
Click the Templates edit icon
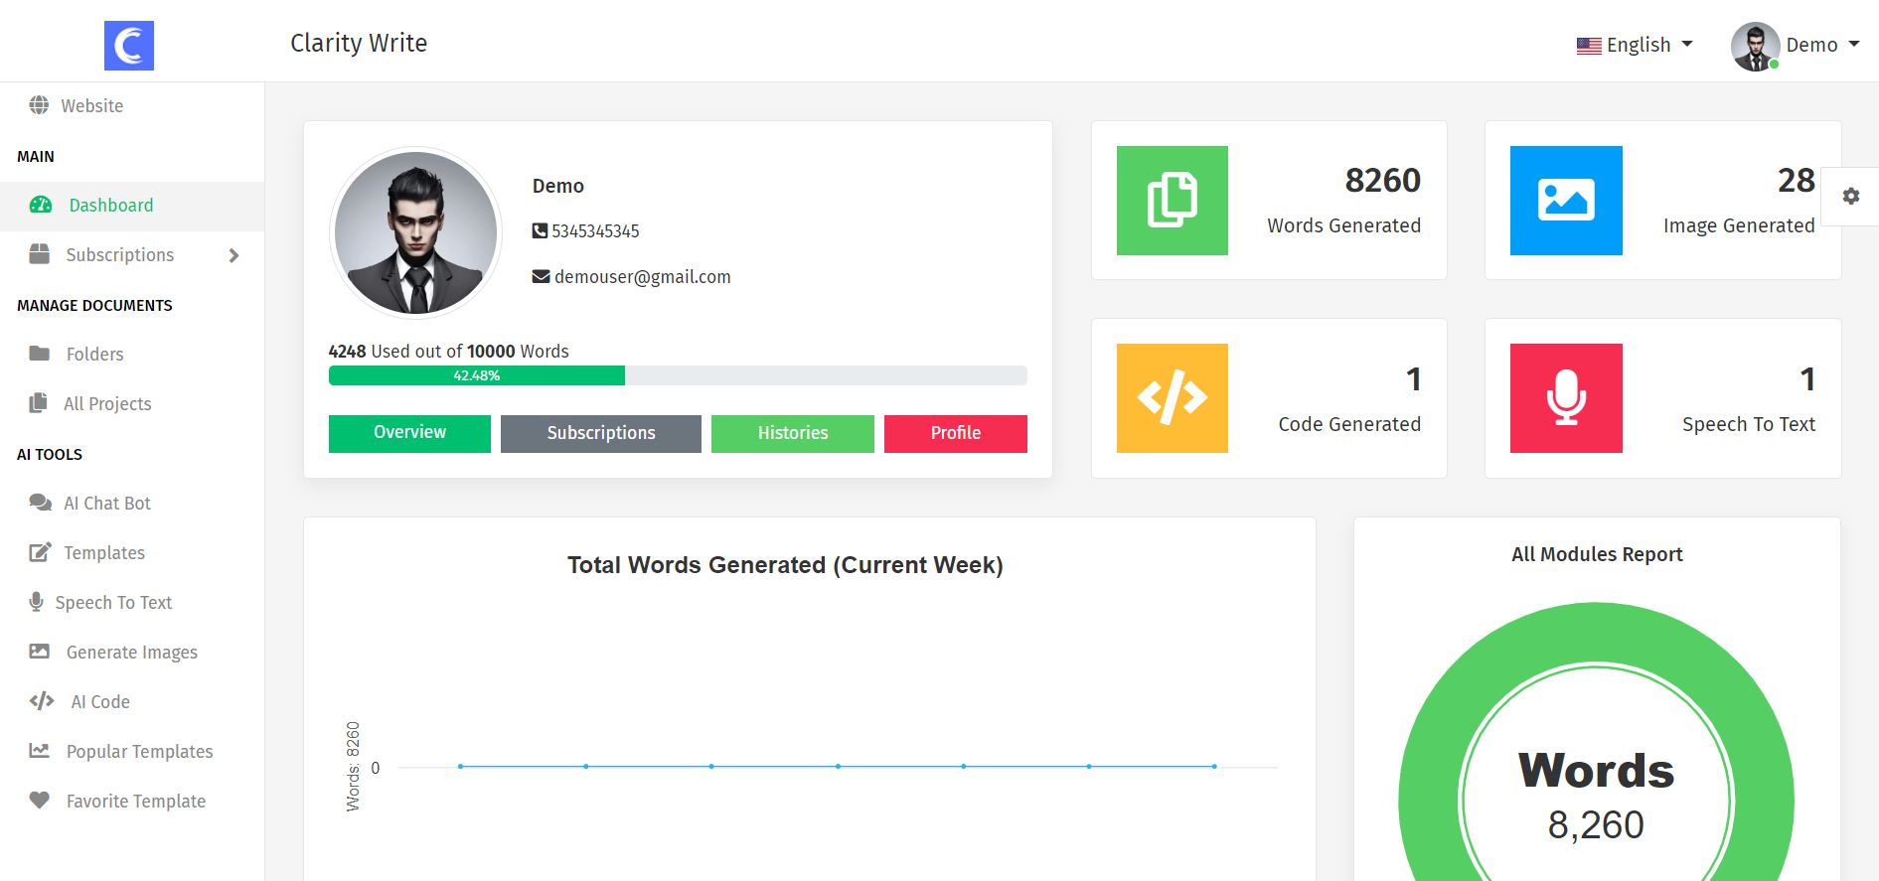[x=40, y=552]
